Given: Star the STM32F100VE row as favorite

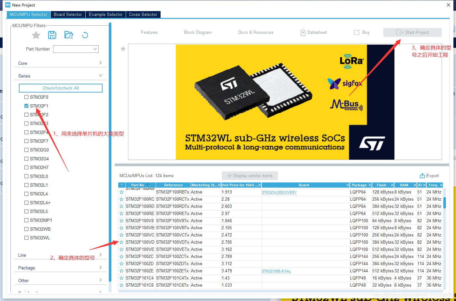Looking at the screenshot, I should (121, 250).
